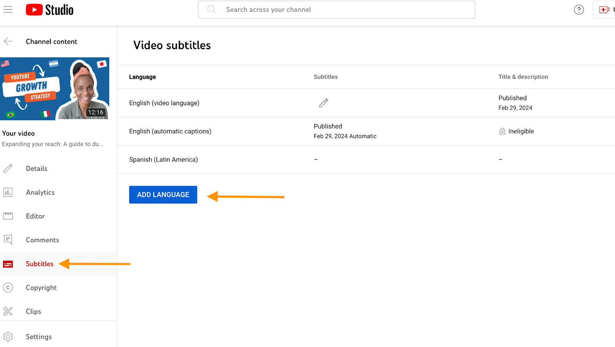
Task: Click the Editor clapperboard icon
Action: [x=8, y=216]
